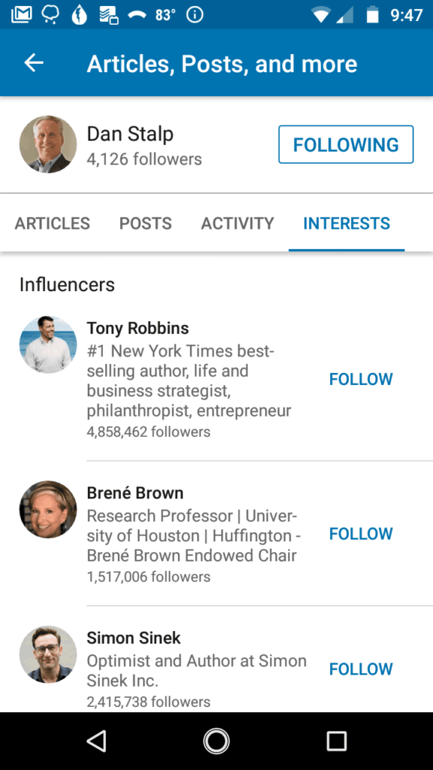433x770 pixels.
Task: Follow Tony Robbins
Action: [x=360, y=379]
